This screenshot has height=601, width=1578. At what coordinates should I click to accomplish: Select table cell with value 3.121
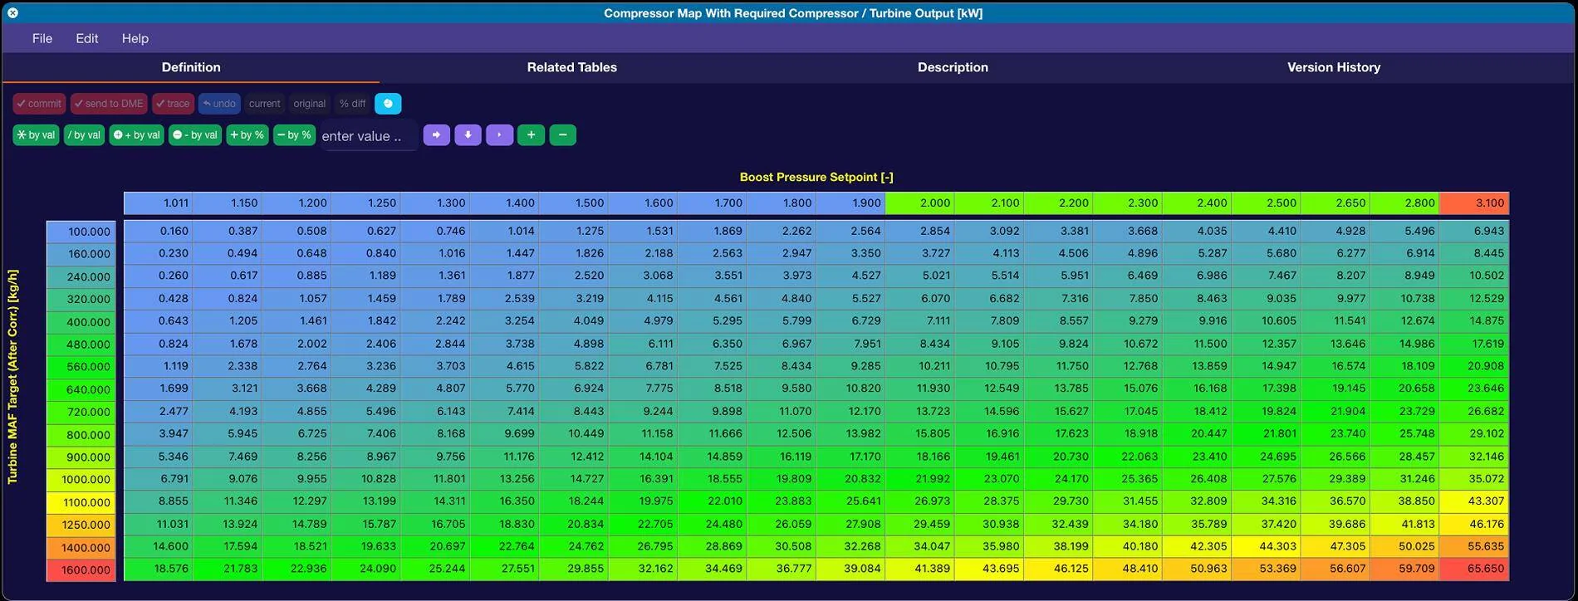click(x=228, y=388)
